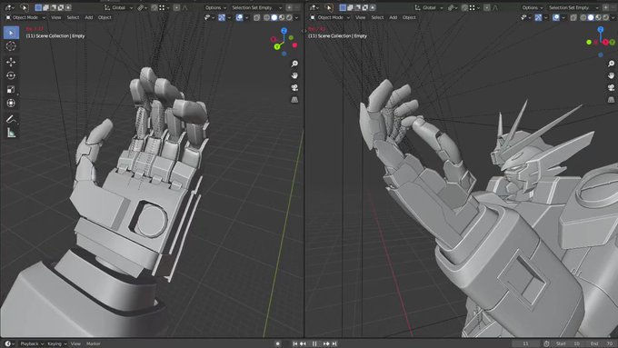
Task: Pause animation playback in timeline
Action: click(x=314, y=344)
